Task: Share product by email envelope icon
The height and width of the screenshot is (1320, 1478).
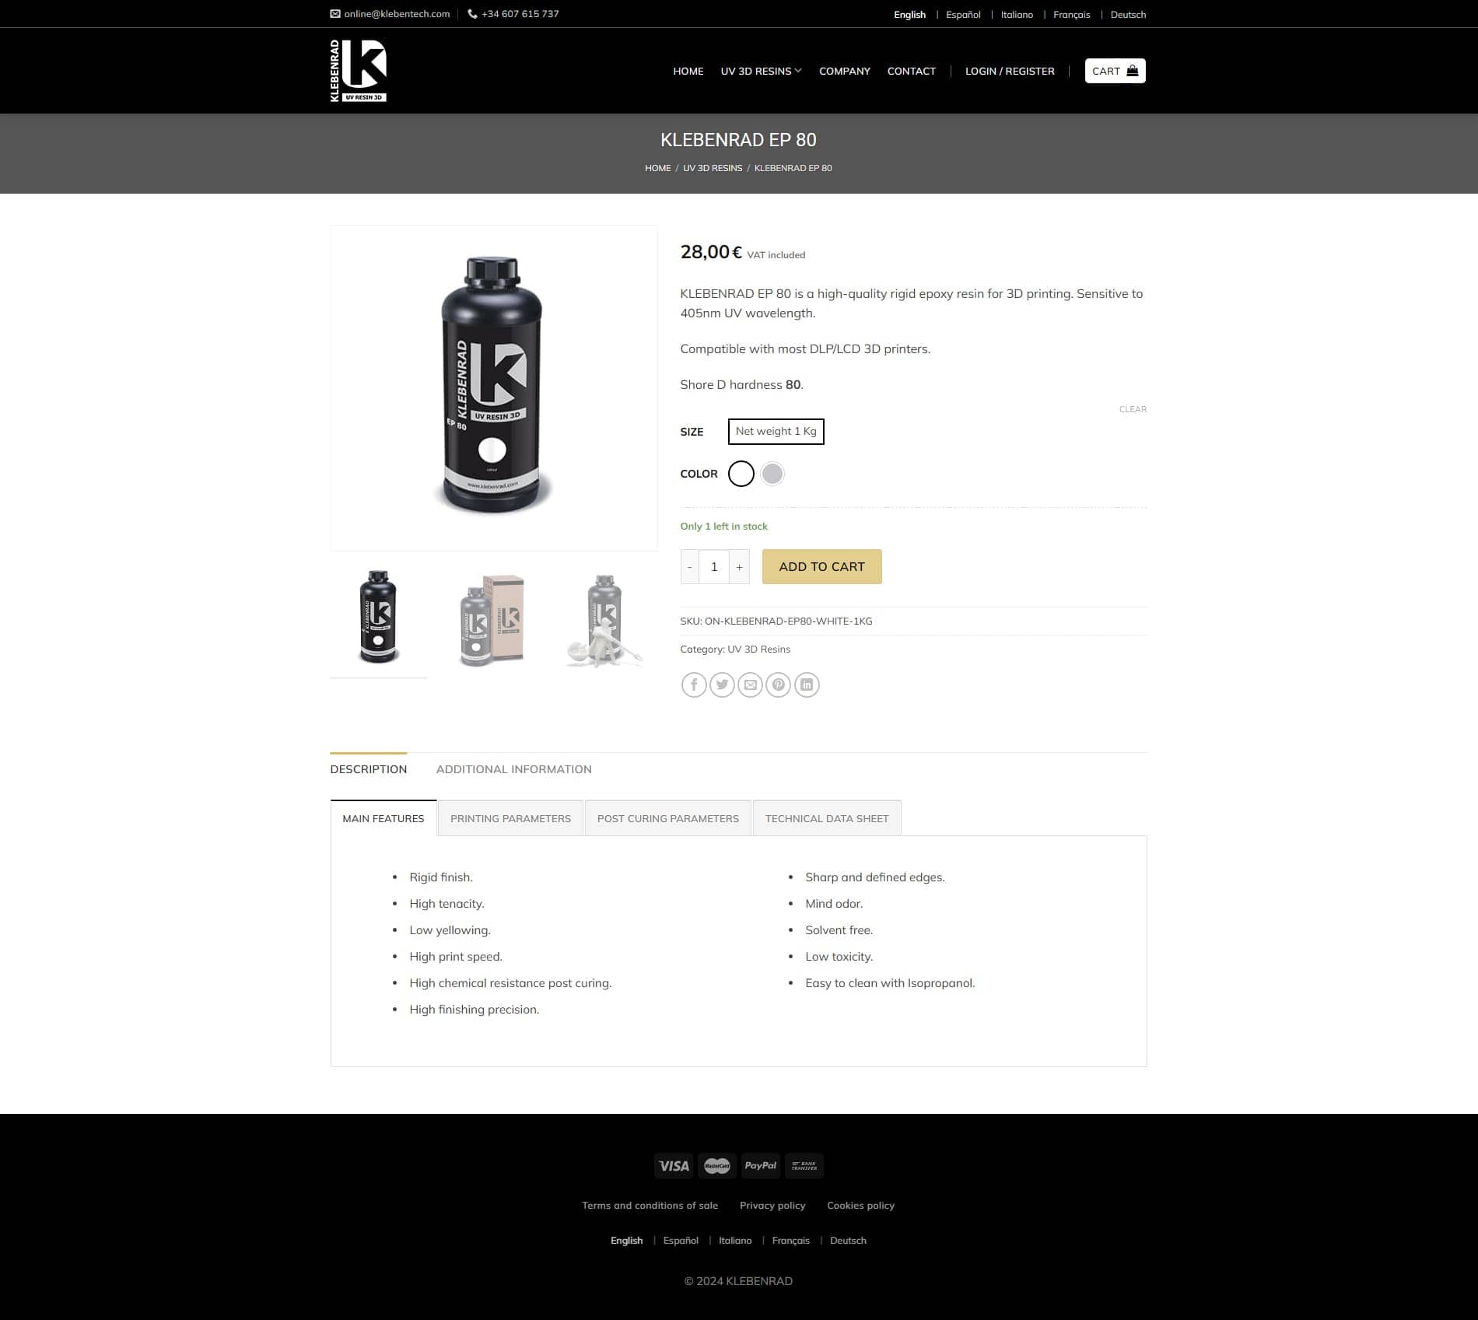Action: click(750, 685)
